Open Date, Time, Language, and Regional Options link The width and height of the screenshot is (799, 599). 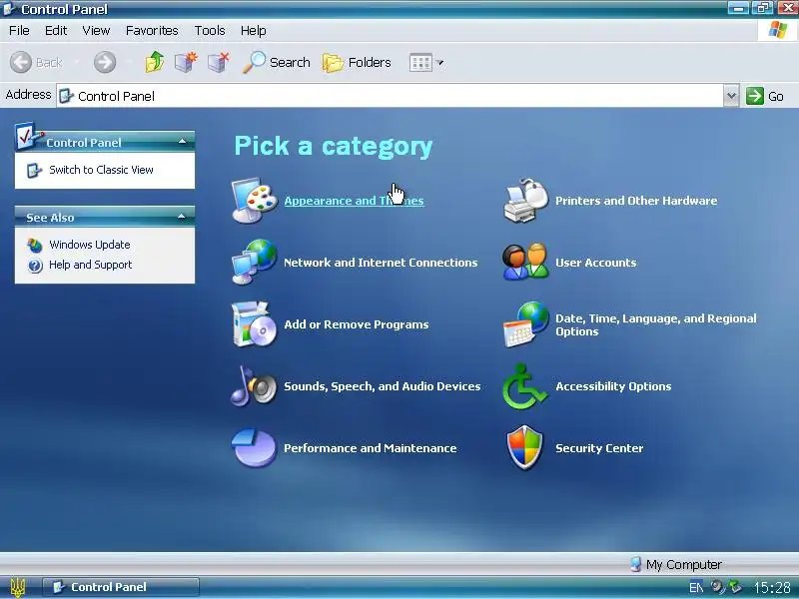click(x=656, y=324)
